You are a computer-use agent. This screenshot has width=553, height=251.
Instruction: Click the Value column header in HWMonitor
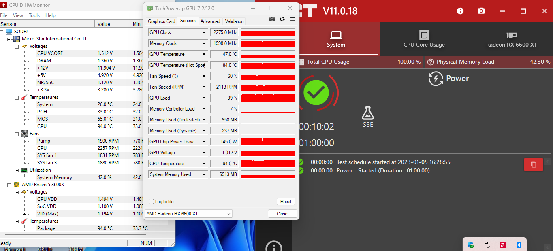pyautogui.click(x=112, y=24)
